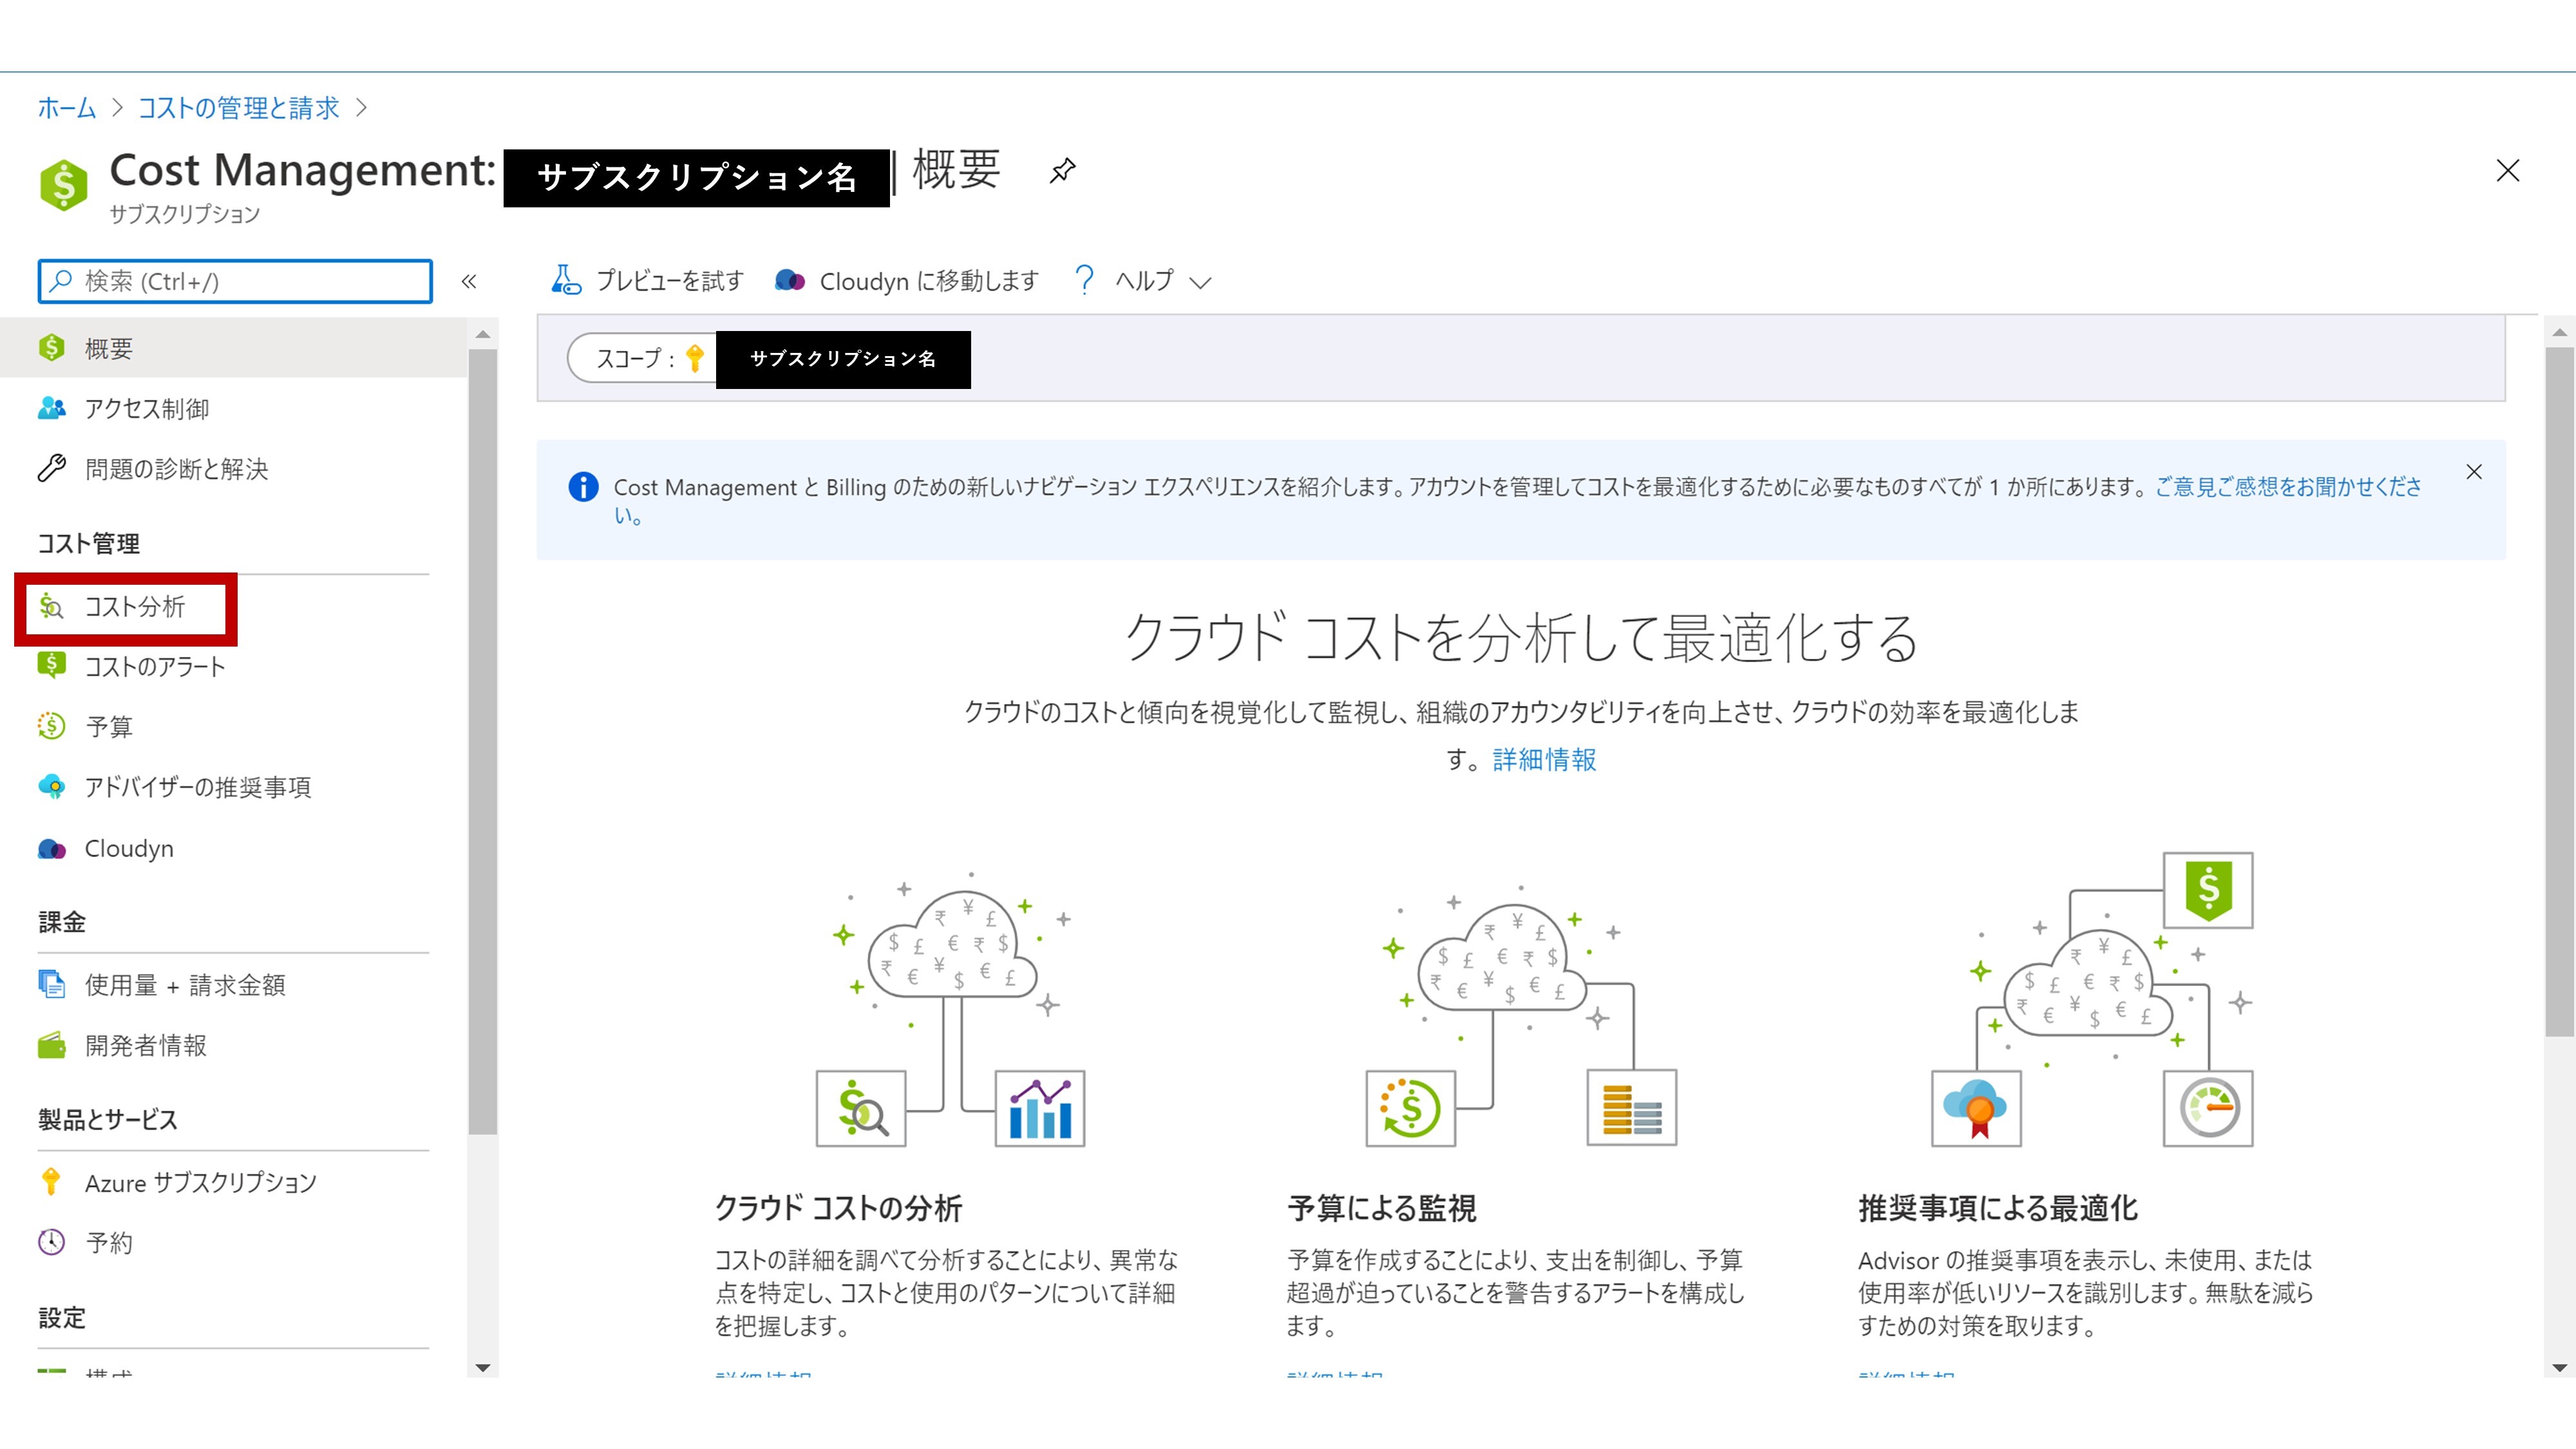Open コストのアラート menu item
The image size is (2576, 1449).
pyautogui.click(x=154, y=667)
